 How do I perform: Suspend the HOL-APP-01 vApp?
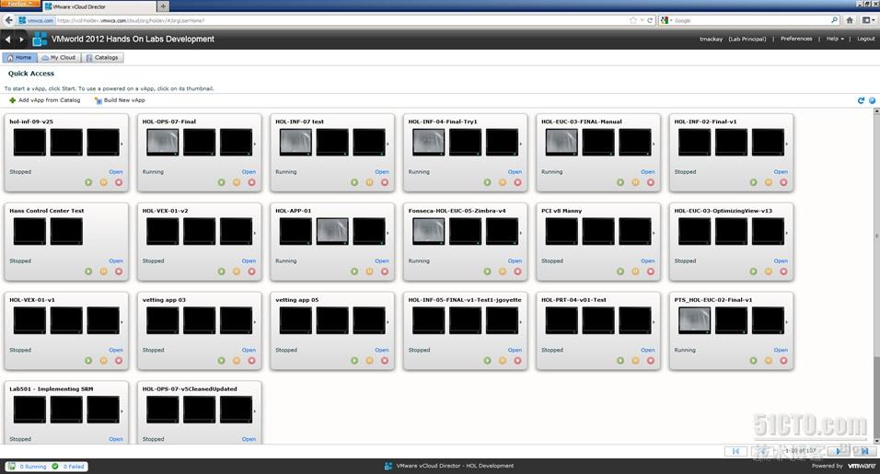click(369, 272)
